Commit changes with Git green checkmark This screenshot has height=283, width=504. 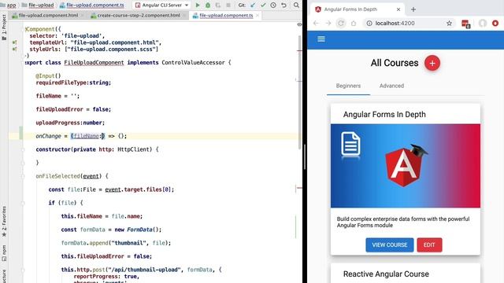click(263, 6)
